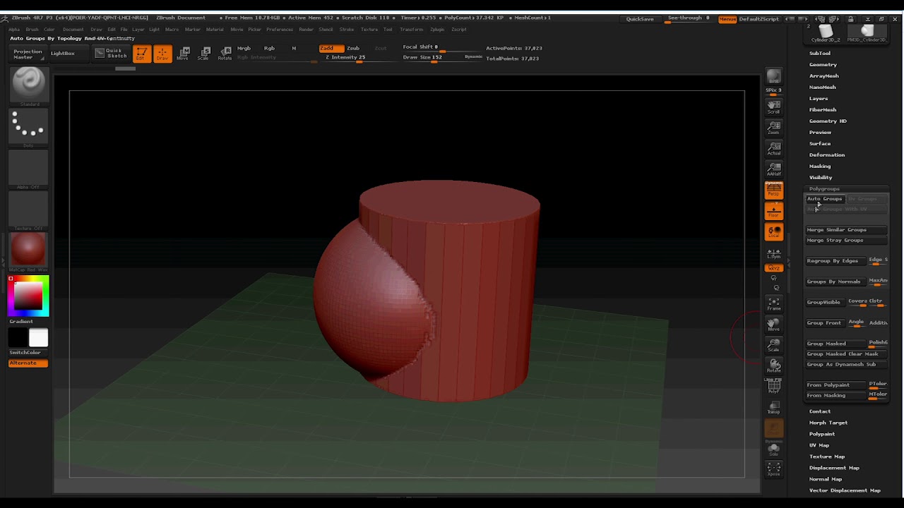Select the Scale transform tool in top shelf
This screenshot has height=508, width=904.
click(204, 53)
